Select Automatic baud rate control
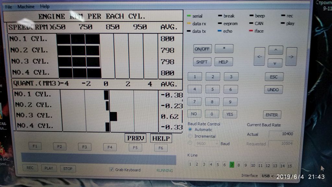The width and height of the screenshot is (332, 187). [190, 130]
